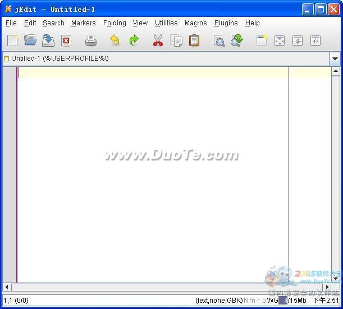The image size is (343, 309).
Task: Click vertical scrollbar up arrow
Action: pos(336,71)
